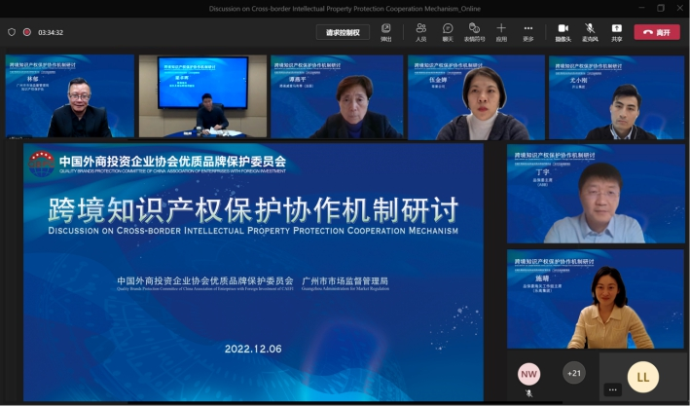Pop out the shared content (弹出)
This screenshot has width=690, height=407.
pyautogui.click(x=386, y=32)
